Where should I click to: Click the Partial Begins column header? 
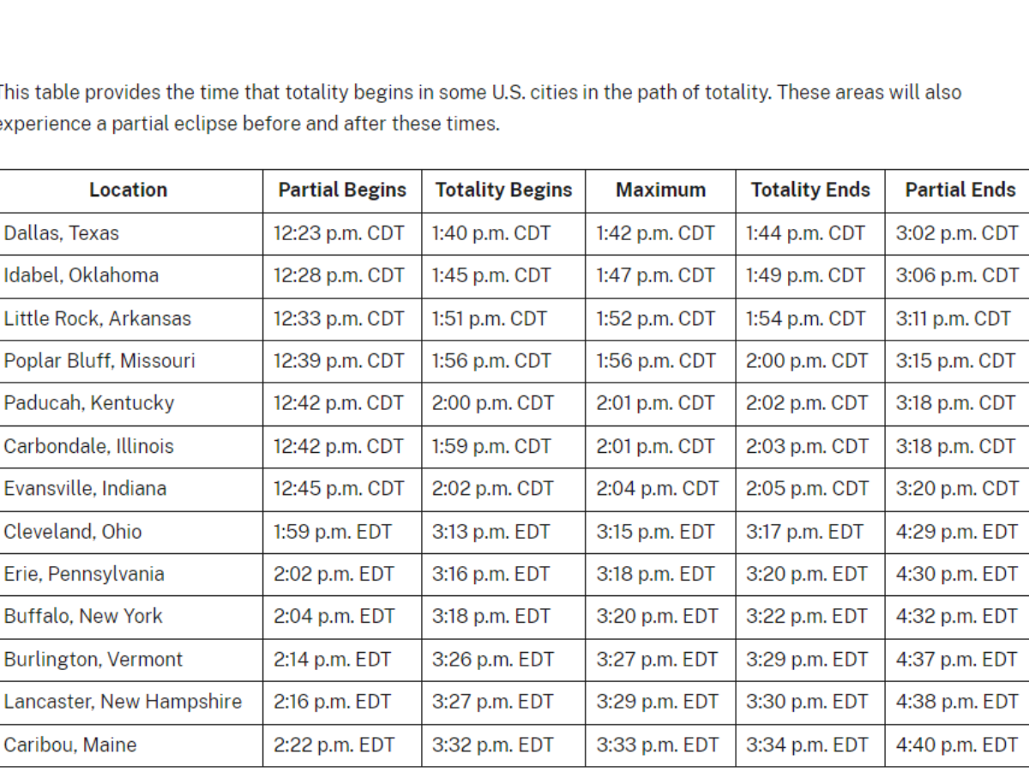pos(342,190)
